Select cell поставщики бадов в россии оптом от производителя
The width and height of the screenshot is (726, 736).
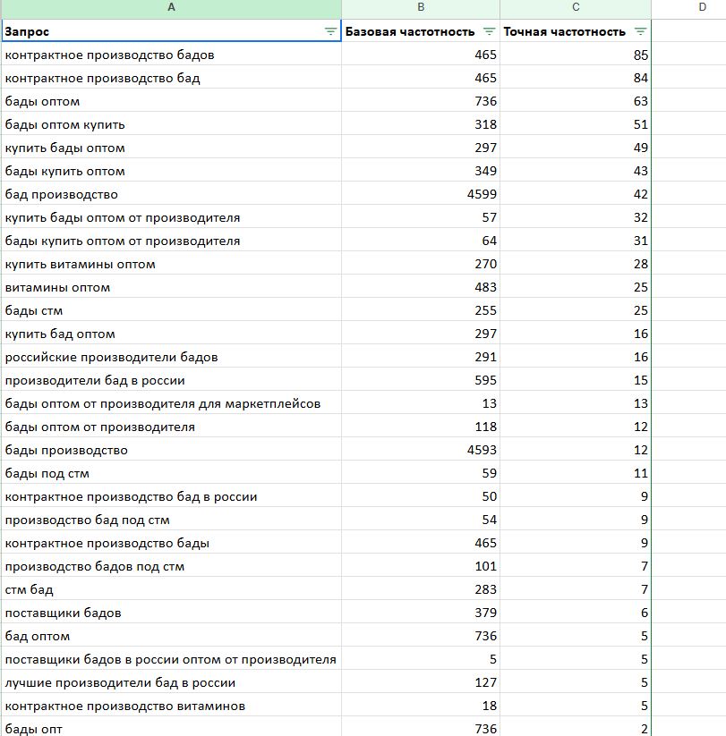171,659
